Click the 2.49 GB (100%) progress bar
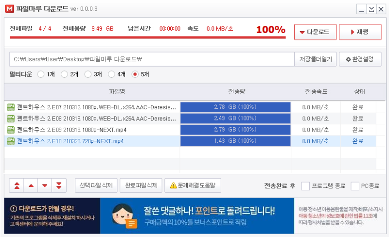 coord(235,118)
